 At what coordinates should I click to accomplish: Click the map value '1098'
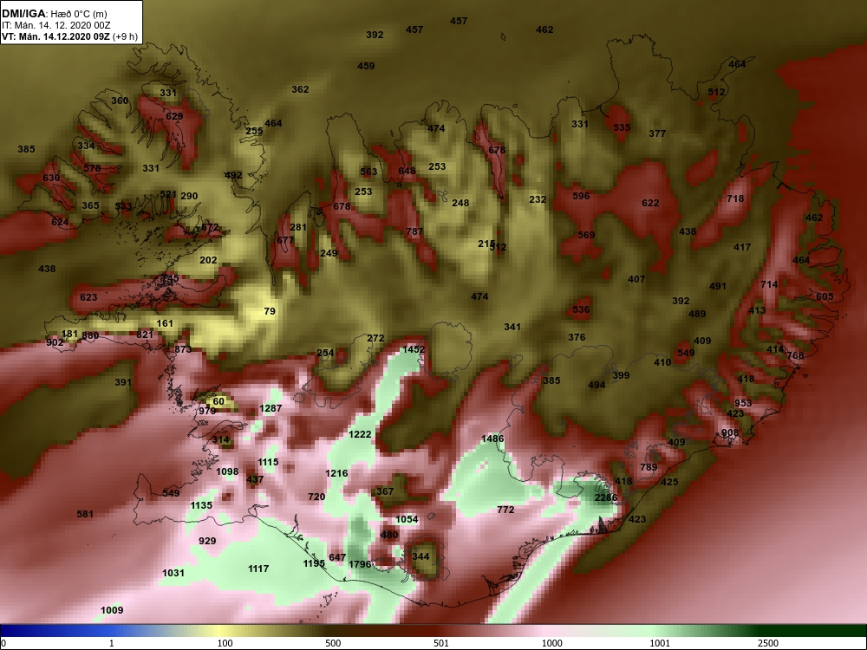[x=227, y=471]
